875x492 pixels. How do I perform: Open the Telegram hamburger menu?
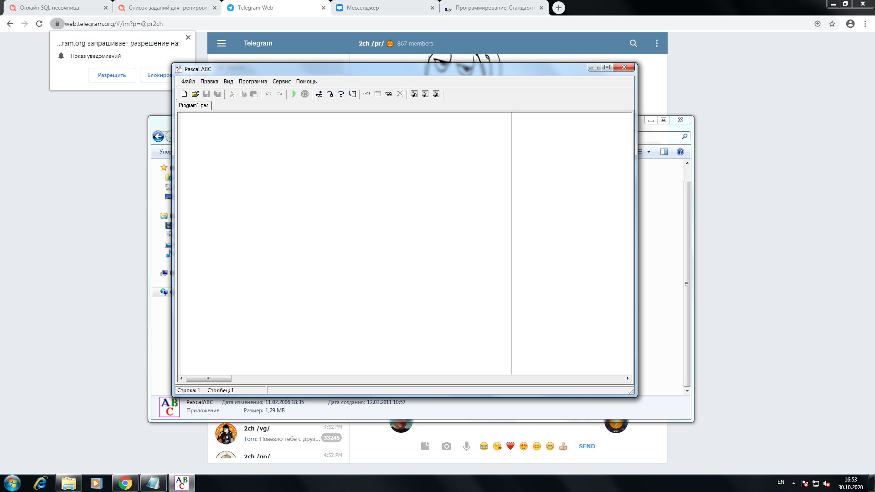click(x=221, y=43)
